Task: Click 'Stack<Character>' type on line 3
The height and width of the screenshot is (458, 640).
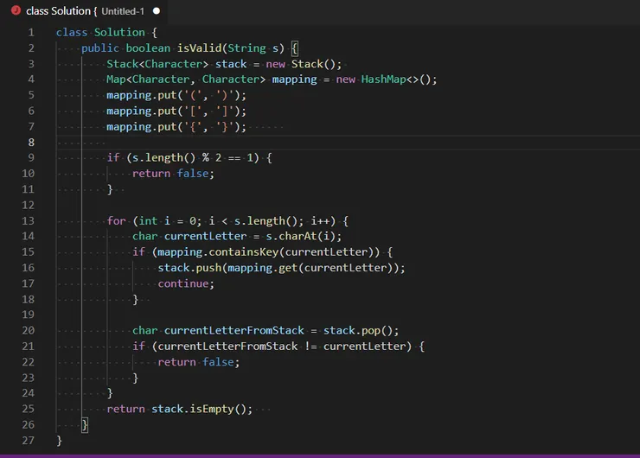Action: coord(157,64)
